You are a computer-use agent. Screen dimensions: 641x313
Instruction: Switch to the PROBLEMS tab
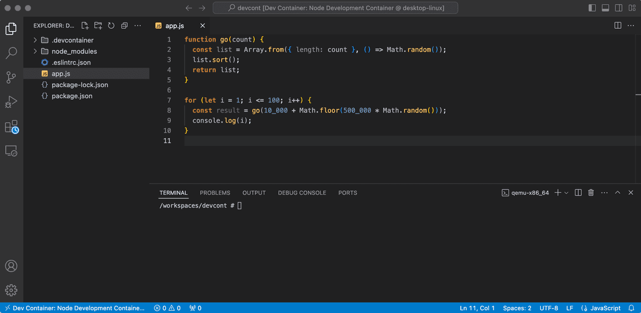point(215,193)
